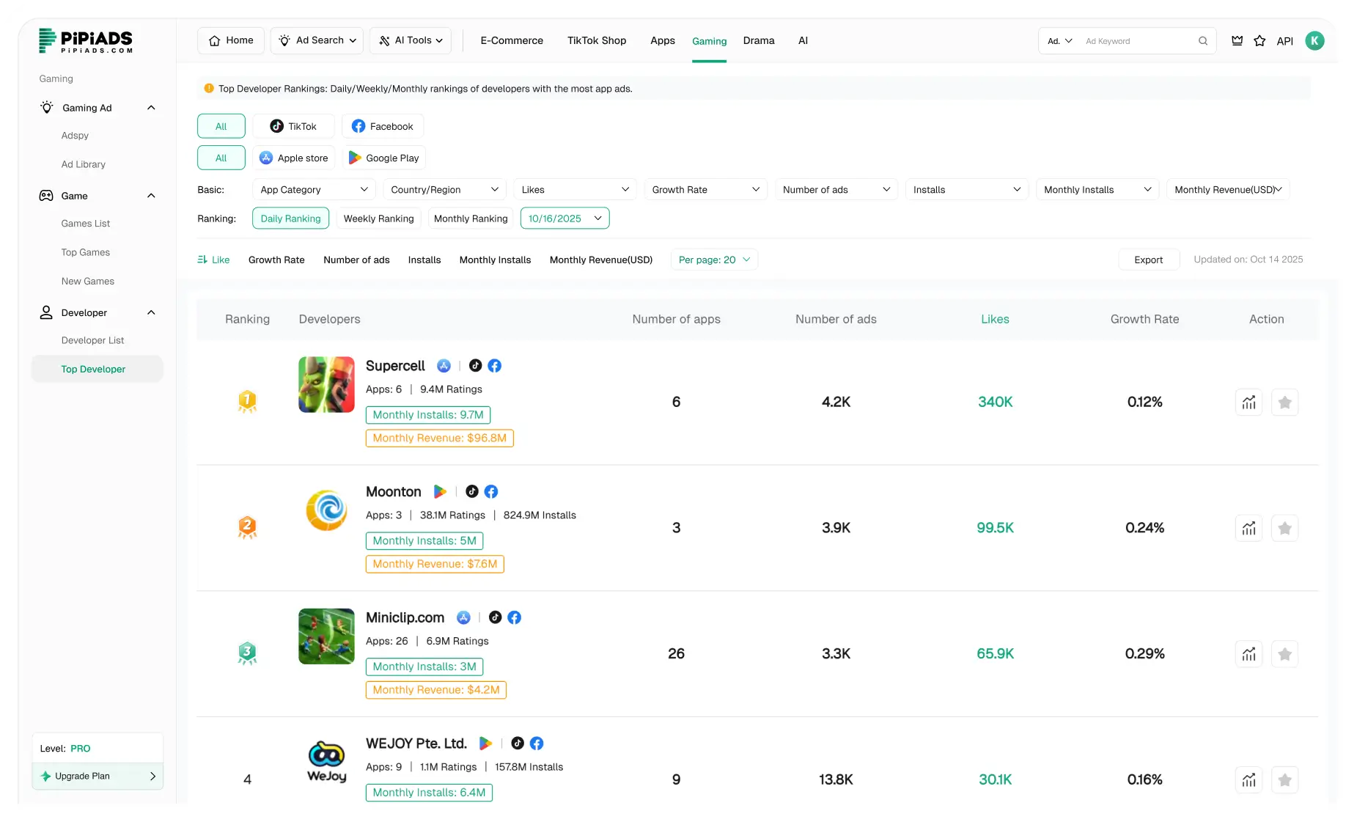Select the search magnifier in the top bar
1357x822 pixels.
click(1202, 41)
